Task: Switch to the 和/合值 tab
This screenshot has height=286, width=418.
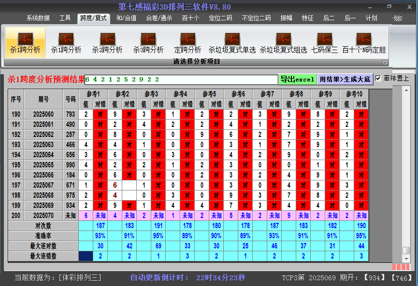Action: pyautogui.click(x=126, y=18)
